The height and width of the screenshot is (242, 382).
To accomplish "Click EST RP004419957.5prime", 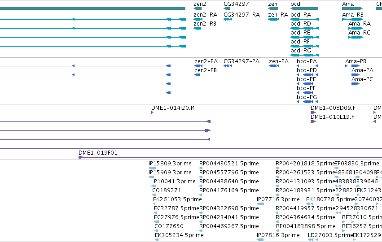I will [x=305, y=209].
